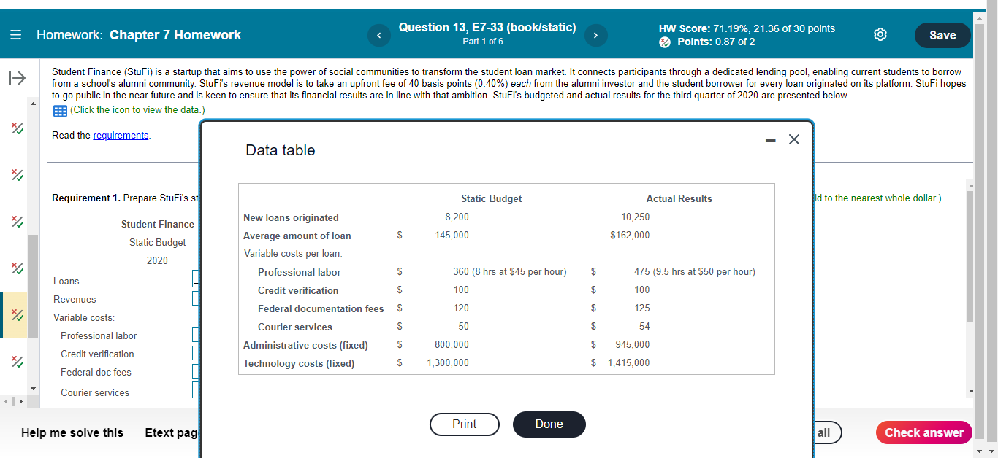Select the highlighted question icon in left sidebar

(17, 315)
